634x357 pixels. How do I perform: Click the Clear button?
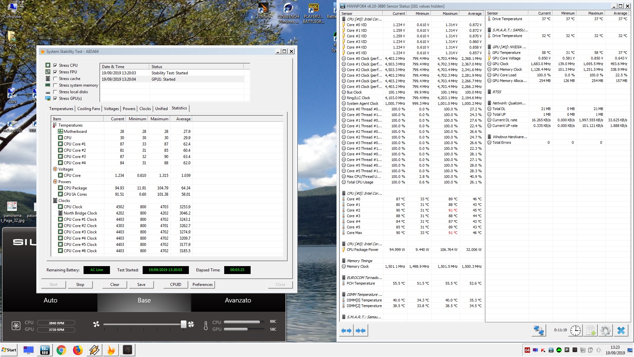[115, 285]
